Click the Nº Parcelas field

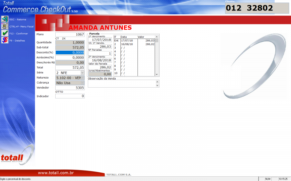pyautogui.click(x=100, y=53)
